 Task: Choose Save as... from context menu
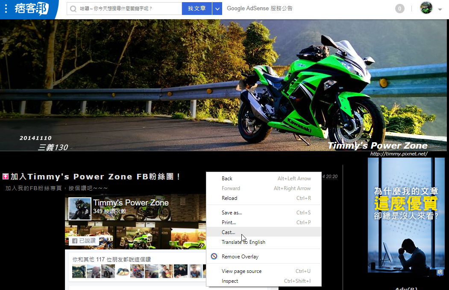click(x=264, y=213)
